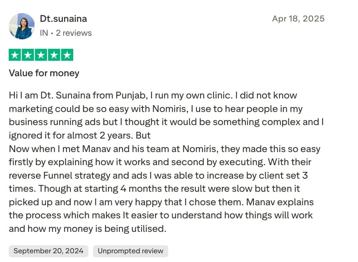Click the line starting "Hi I am Dt. Sunaina"

click(x=153, y=95)
